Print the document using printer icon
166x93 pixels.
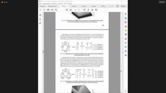pyautogui.click(x=48, y=10)
